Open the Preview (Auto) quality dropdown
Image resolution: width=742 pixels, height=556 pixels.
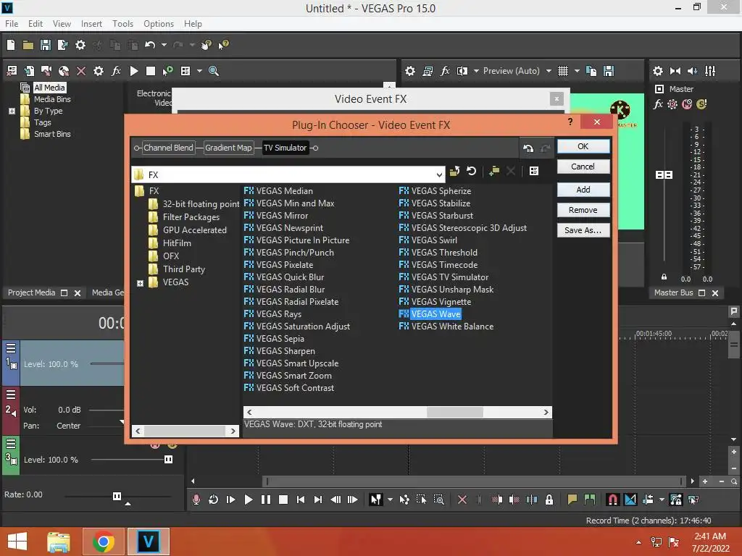click(x=549, y=71)
